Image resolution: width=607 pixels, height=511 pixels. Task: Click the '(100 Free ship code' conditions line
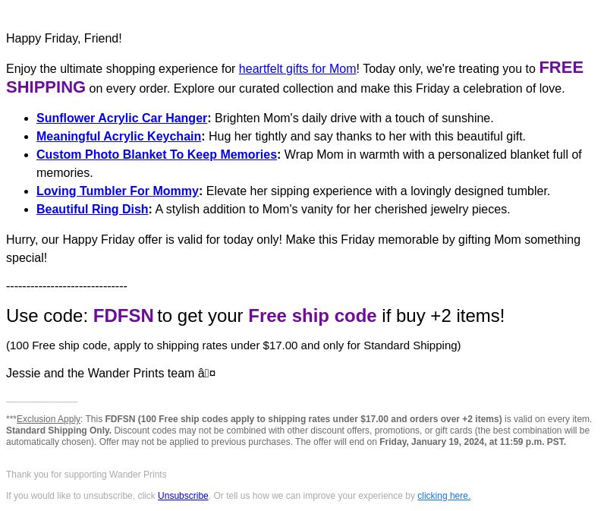coord(234,345)
